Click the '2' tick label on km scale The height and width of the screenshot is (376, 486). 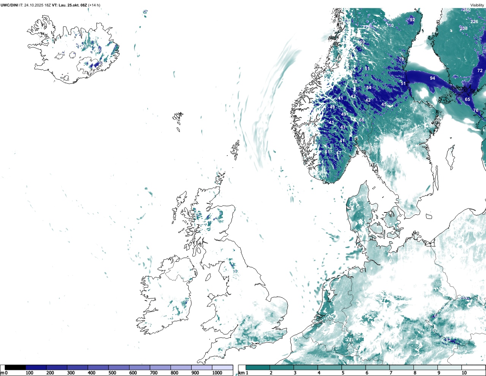pyautogui.click(x=271, y=373)
